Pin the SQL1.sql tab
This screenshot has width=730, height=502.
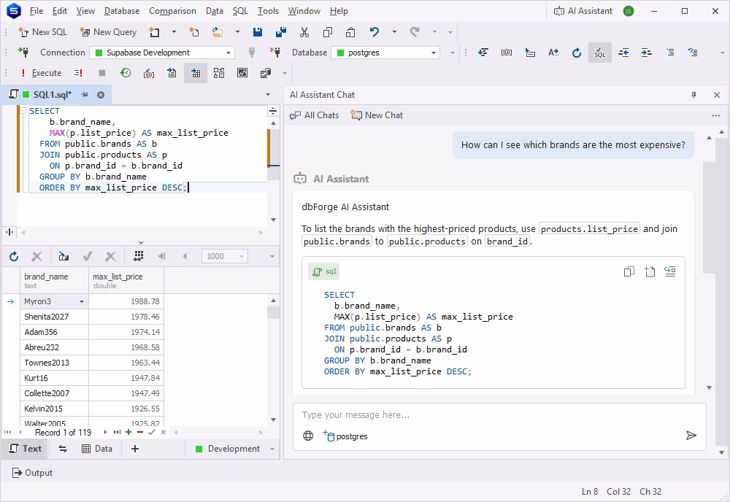pos(84,95)
